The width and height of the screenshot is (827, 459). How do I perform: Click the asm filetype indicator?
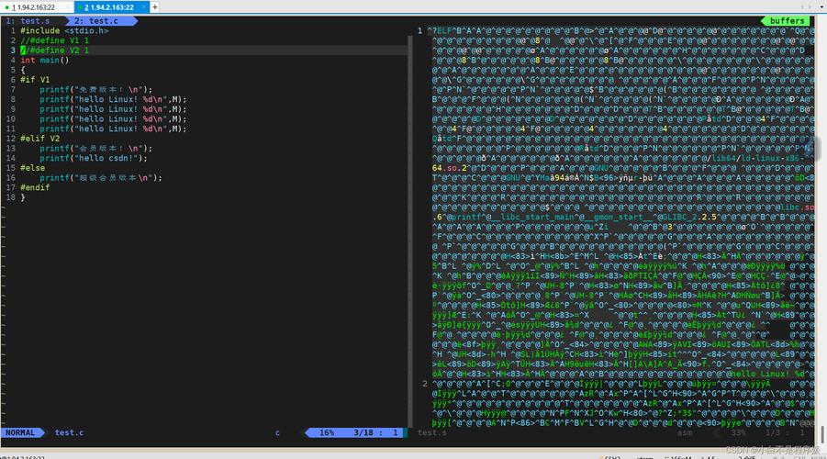[x=684, y=432]
